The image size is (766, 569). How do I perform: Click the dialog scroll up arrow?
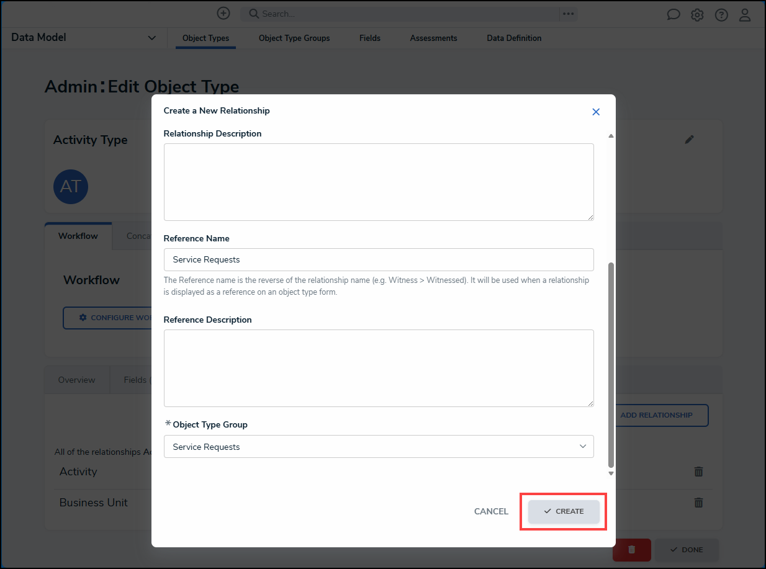click(611, 135)
